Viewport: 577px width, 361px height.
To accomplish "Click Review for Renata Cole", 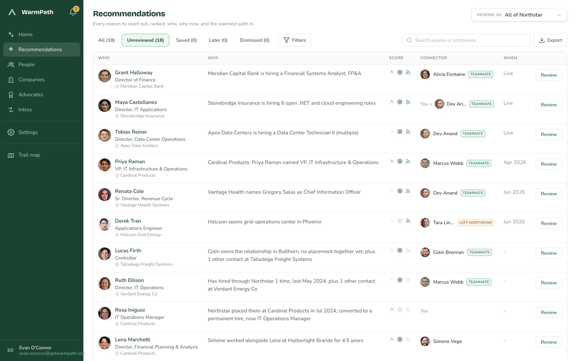I will coord(548,194).
